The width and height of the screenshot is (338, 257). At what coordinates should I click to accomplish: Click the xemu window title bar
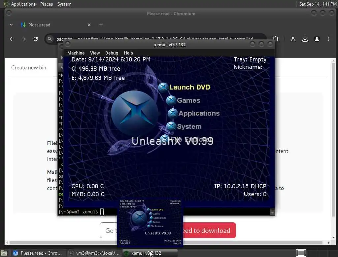click(x=170, y=45)
